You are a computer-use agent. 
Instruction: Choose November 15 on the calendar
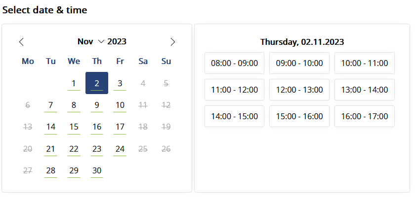pyautogui.click(x=74, y=127)
